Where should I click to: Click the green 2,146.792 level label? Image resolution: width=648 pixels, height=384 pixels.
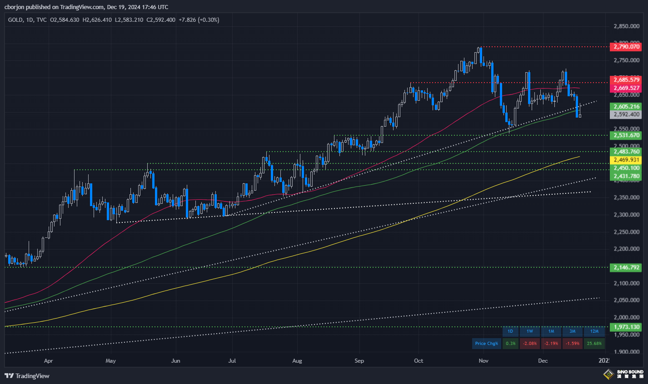[x=626, y=267]
